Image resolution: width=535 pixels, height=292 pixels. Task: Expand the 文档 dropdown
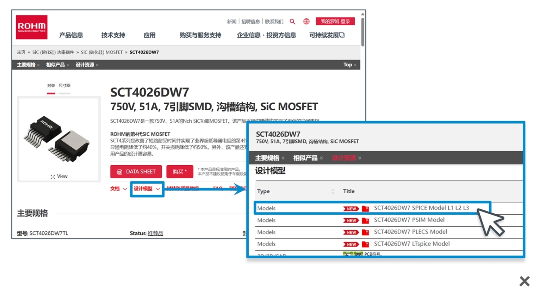coord(118,189)
